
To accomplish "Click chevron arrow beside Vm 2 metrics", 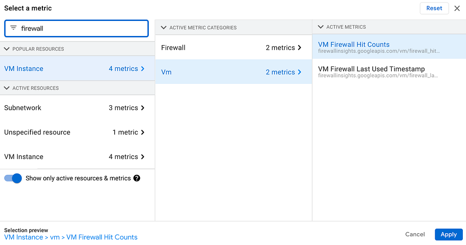I will [x=299, y=72].
